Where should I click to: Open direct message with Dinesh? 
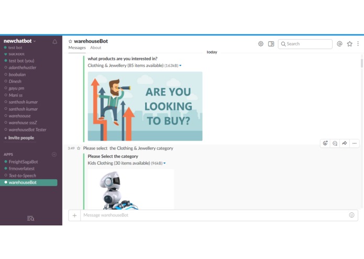tap(15, 81)
